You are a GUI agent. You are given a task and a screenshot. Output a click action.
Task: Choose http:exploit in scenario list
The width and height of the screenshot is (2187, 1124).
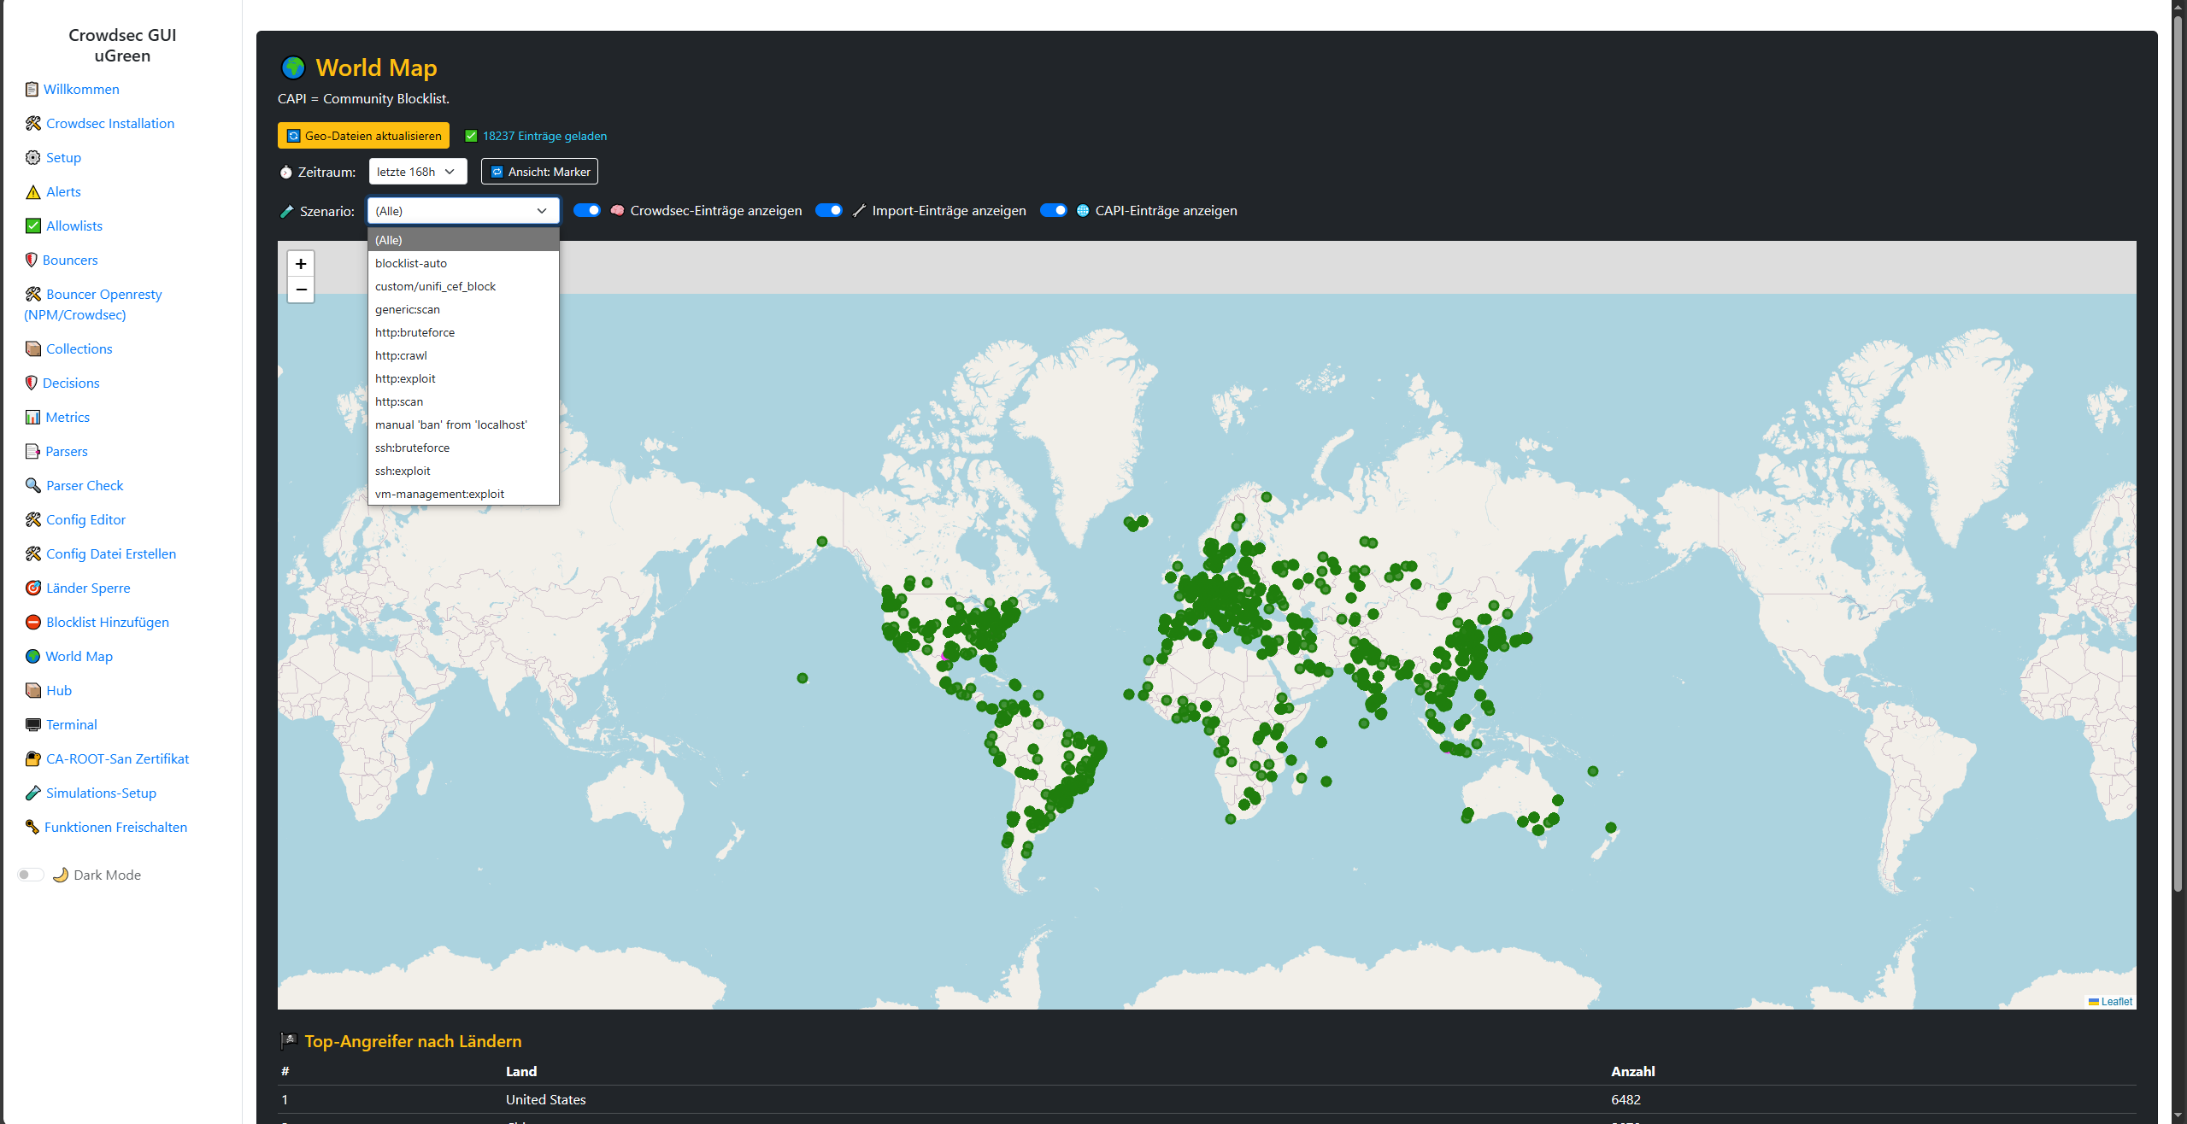pos(405,378)
